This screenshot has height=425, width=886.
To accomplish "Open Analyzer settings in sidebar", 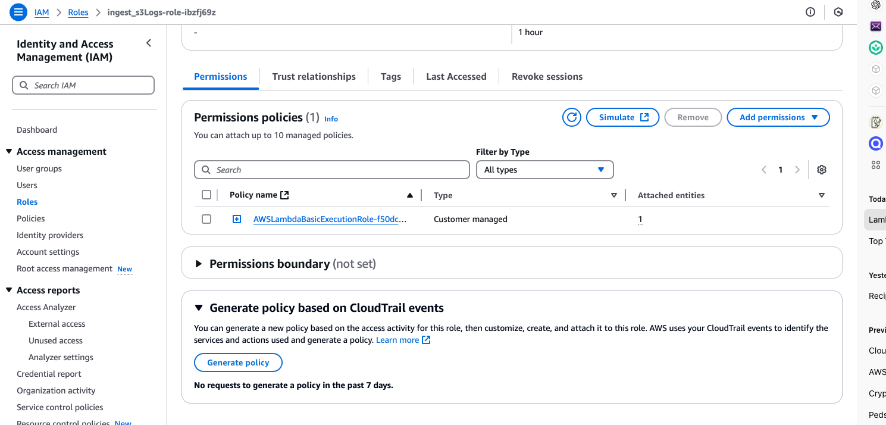I will point(61,357).
